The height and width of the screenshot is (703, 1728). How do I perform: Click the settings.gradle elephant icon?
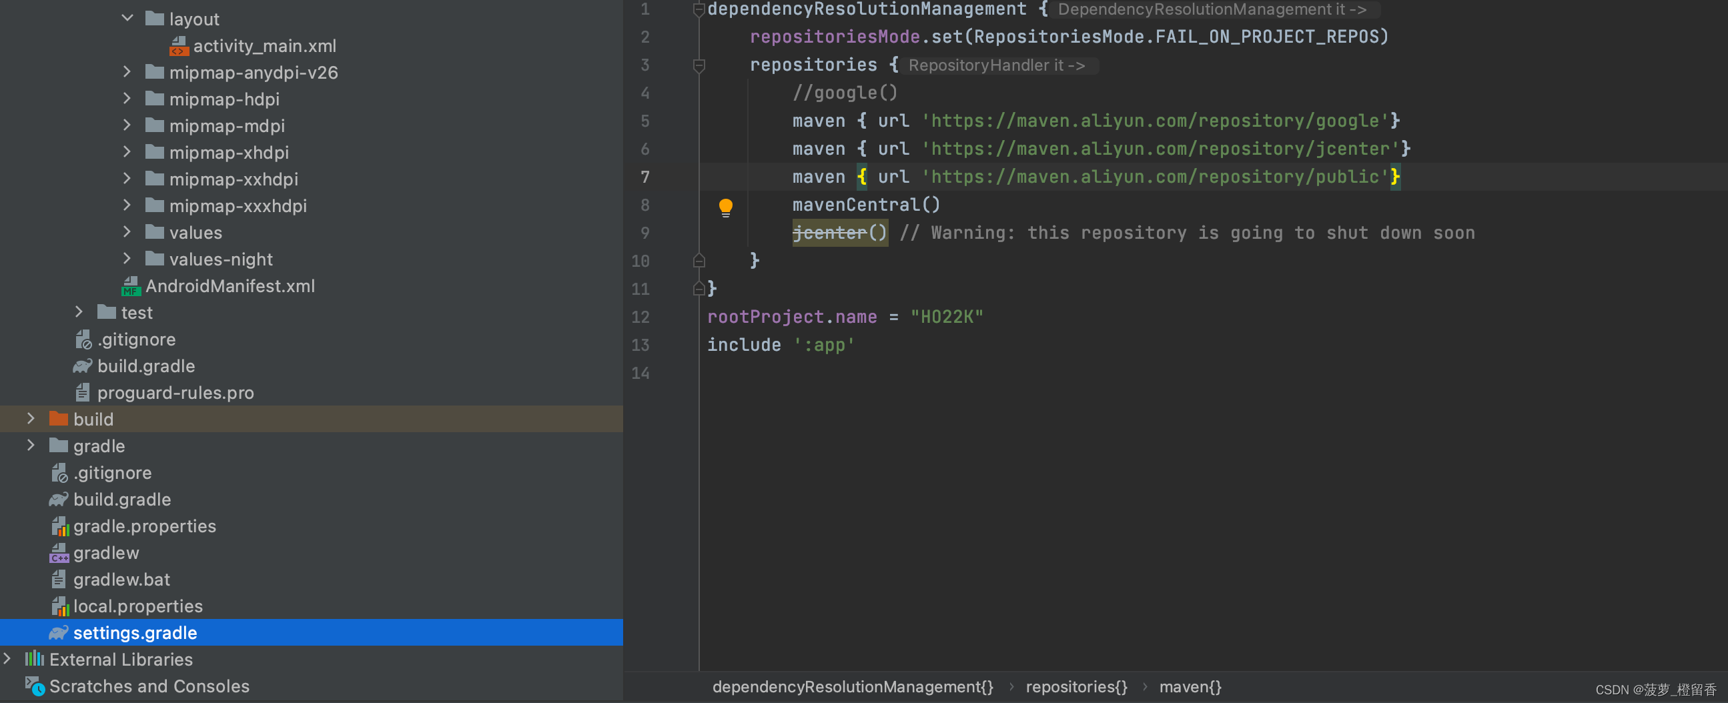pos(58,632)
